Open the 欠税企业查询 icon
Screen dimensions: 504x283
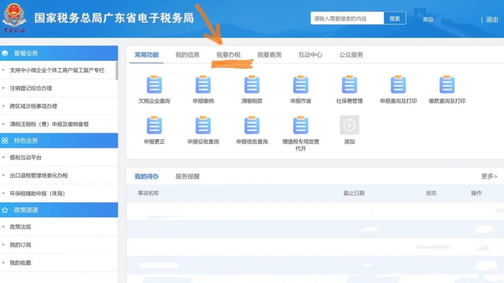click(154, 84)
